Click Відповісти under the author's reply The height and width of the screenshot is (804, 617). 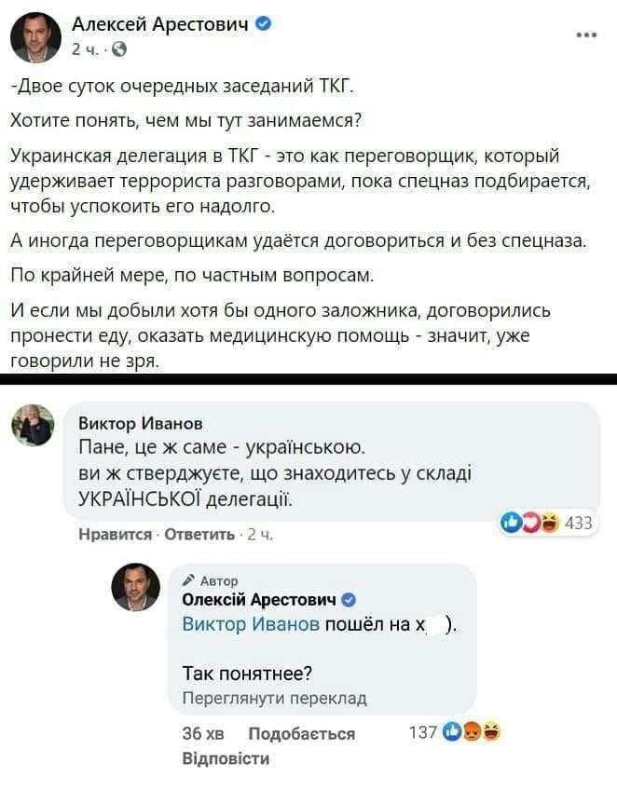[x=225, y=758]
